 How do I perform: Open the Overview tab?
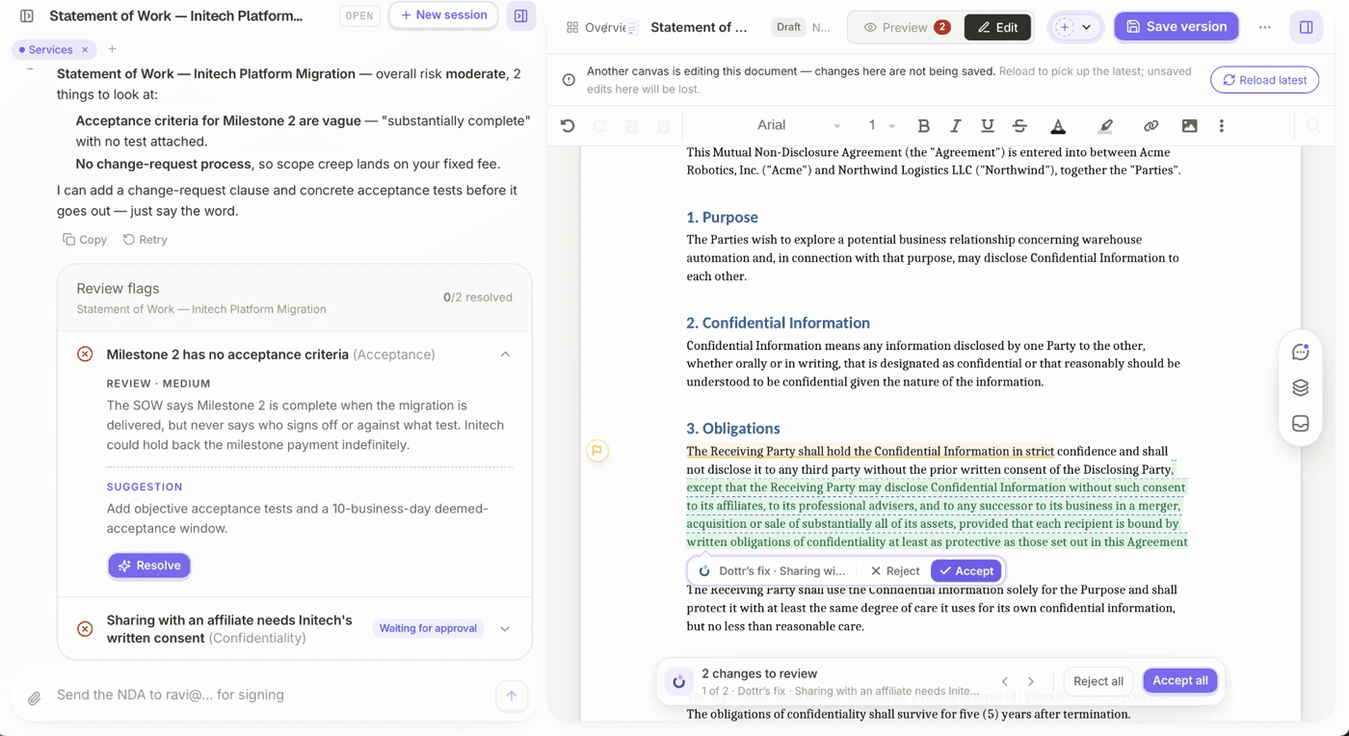599,27
